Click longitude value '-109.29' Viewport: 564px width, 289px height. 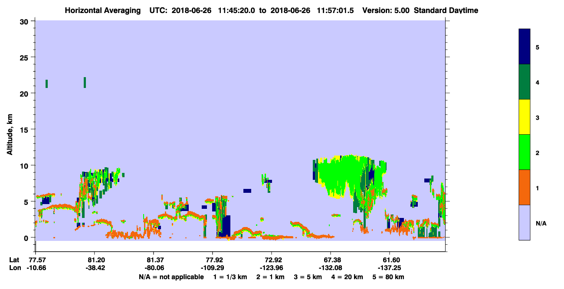point(213,268)
